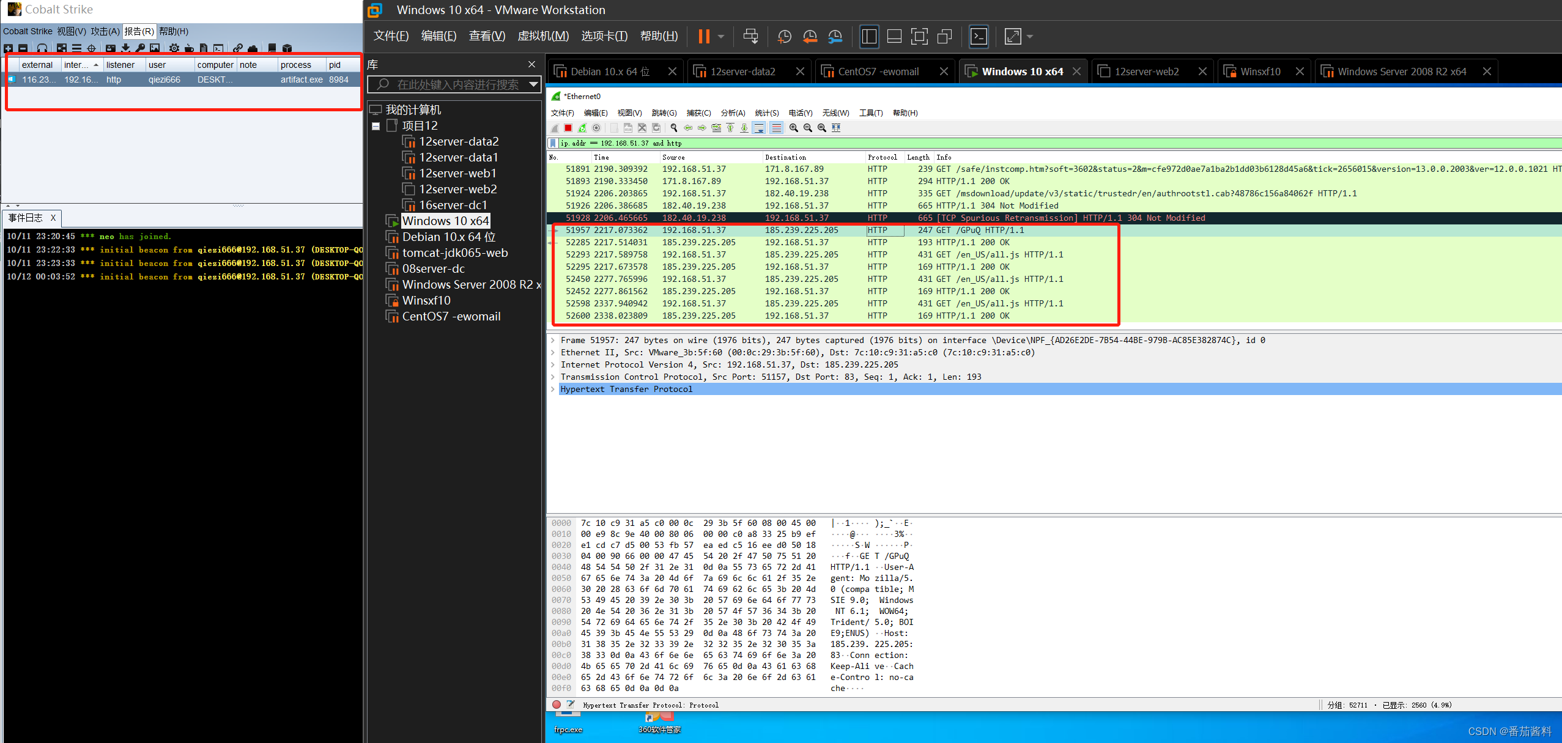The height and width of the screenshot is (743, 1562).
Task: Open VMware 虚拟机(M) menu
Action: click(x=543, y=36)
